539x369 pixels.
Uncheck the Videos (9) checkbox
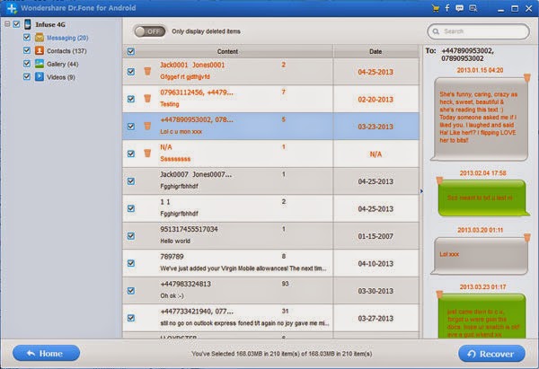point(27,76)
